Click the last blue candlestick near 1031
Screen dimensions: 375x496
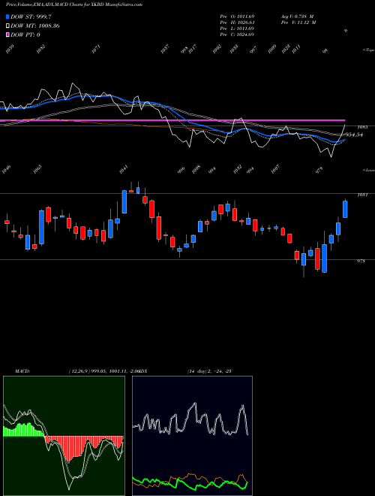345,209
